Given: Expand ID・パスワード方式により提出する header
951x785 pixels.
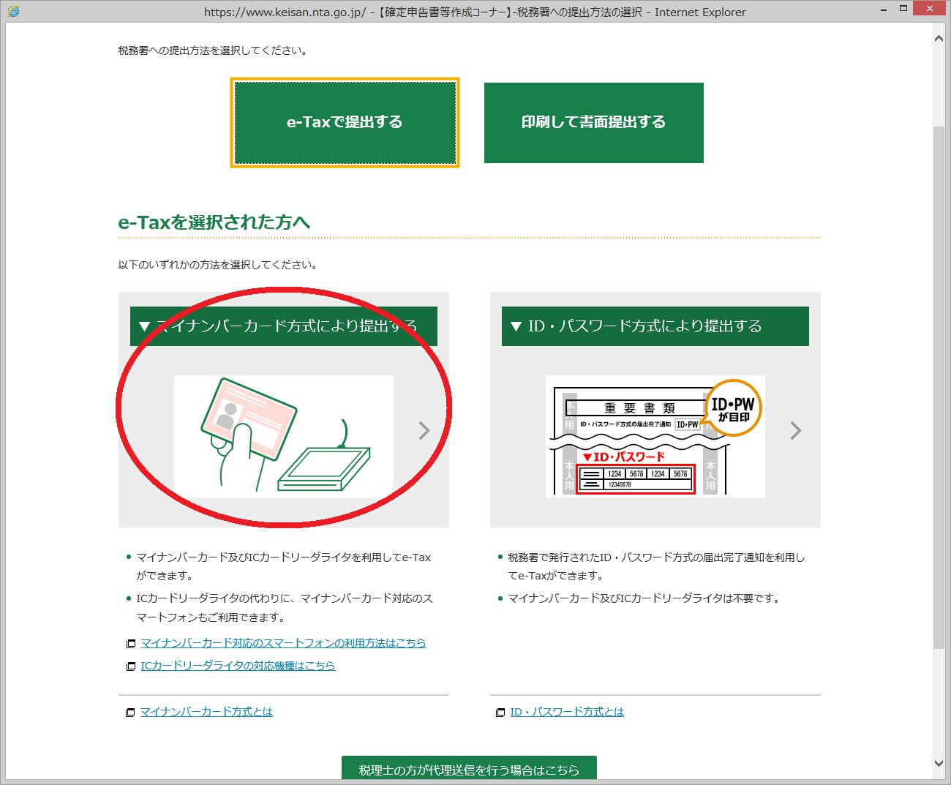Looking at the screenshot, I should pos(655,326).
